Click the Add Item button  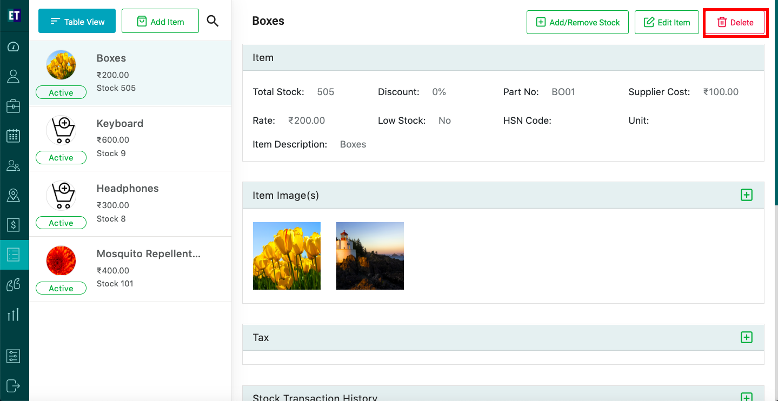pos(160,22)
